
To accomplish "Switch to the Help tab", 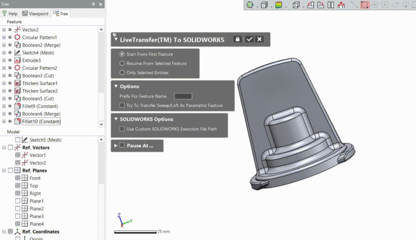I will [10, 14].
